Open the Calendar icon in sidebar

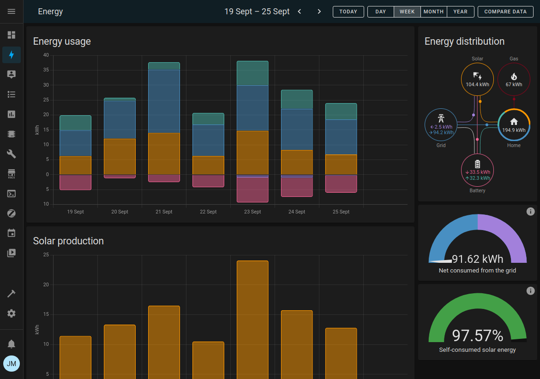12,233
